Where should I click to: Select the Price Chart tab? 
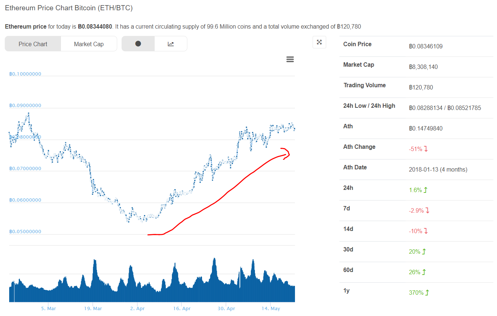click(x=33, y=44)
